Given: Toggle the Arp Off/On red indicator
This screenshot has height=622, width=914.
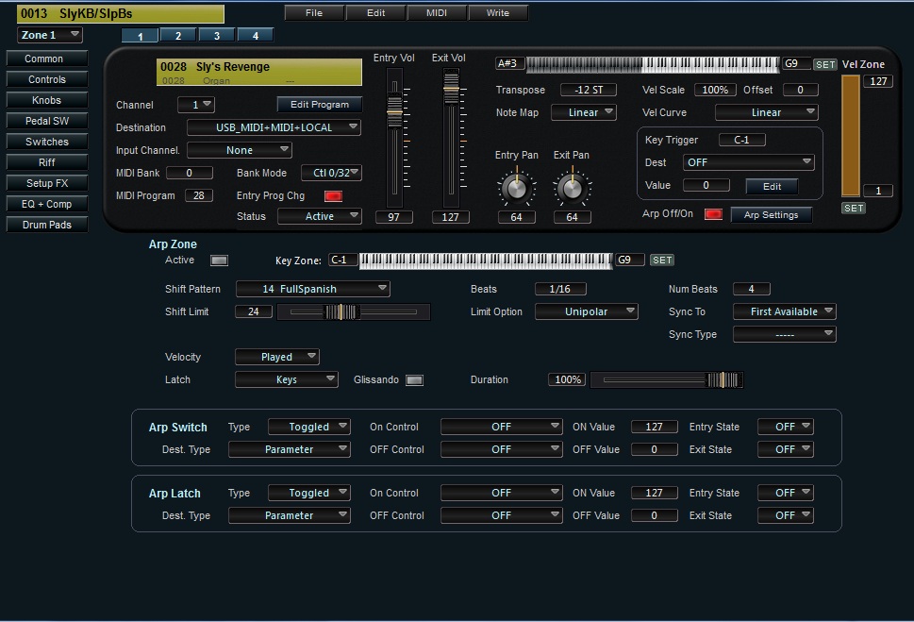Looking at the screenshot, I should point(713,214).
